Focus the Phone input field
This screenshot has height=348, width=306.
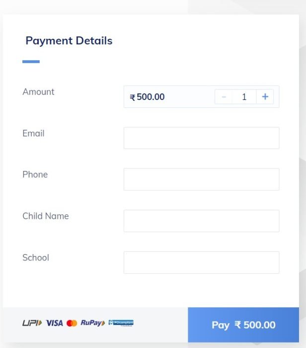point(201,179)
